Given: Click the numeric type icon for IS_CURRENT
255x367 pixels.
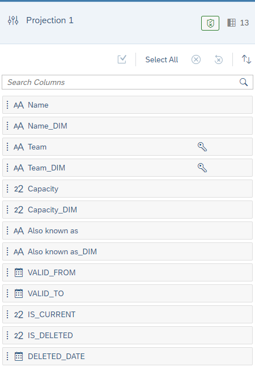Looking at the screenshot, I should (19, 314).
